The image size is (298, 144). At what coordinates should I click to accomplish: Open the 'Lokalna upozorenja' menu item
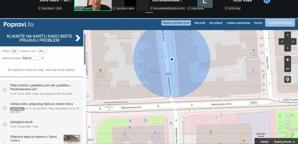(x=238, y=23)
